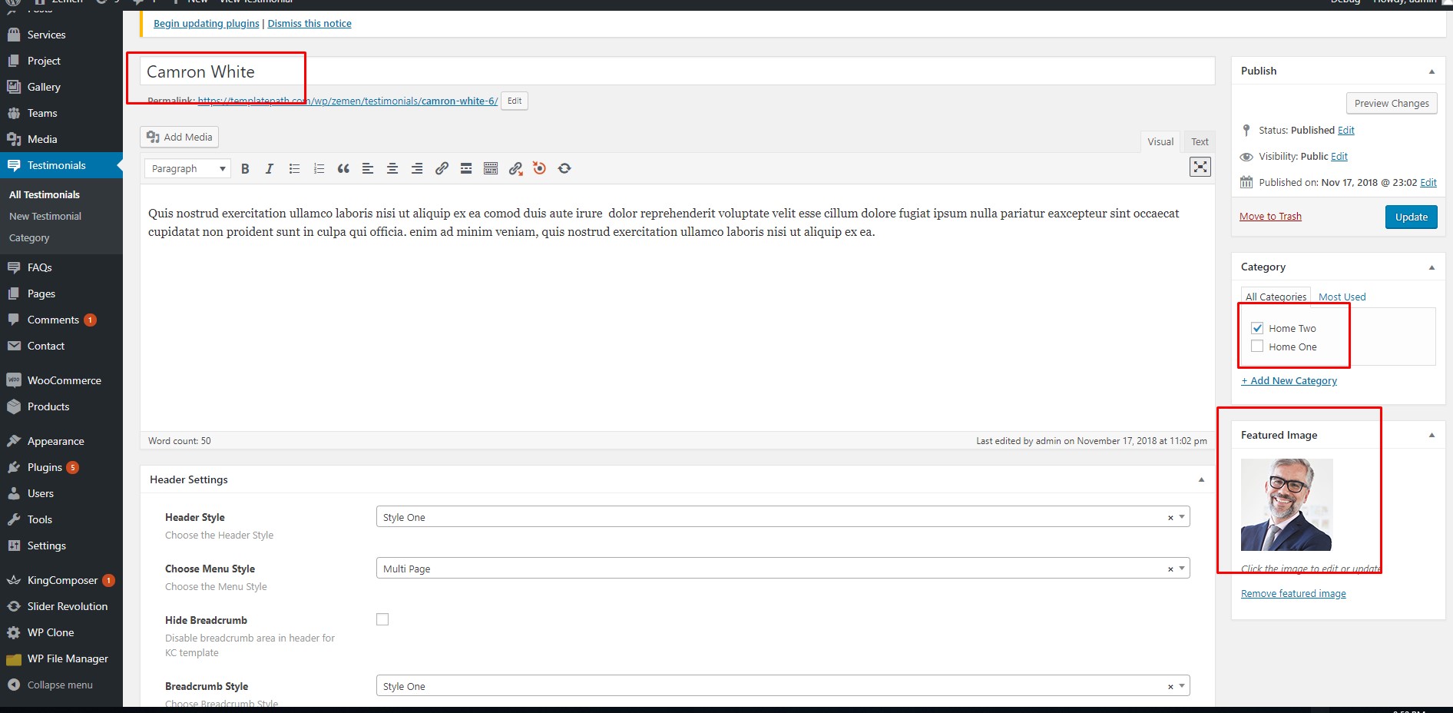Uncheck the Home Two category
The image size is (1453, 713).
point(1257,328)
